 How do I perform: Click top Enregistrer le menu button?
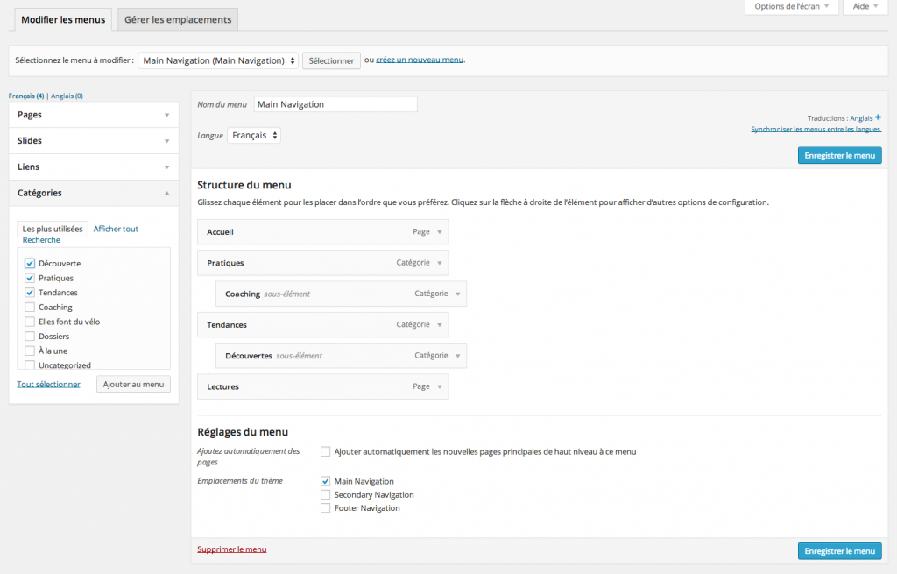[x=840, y=156]
